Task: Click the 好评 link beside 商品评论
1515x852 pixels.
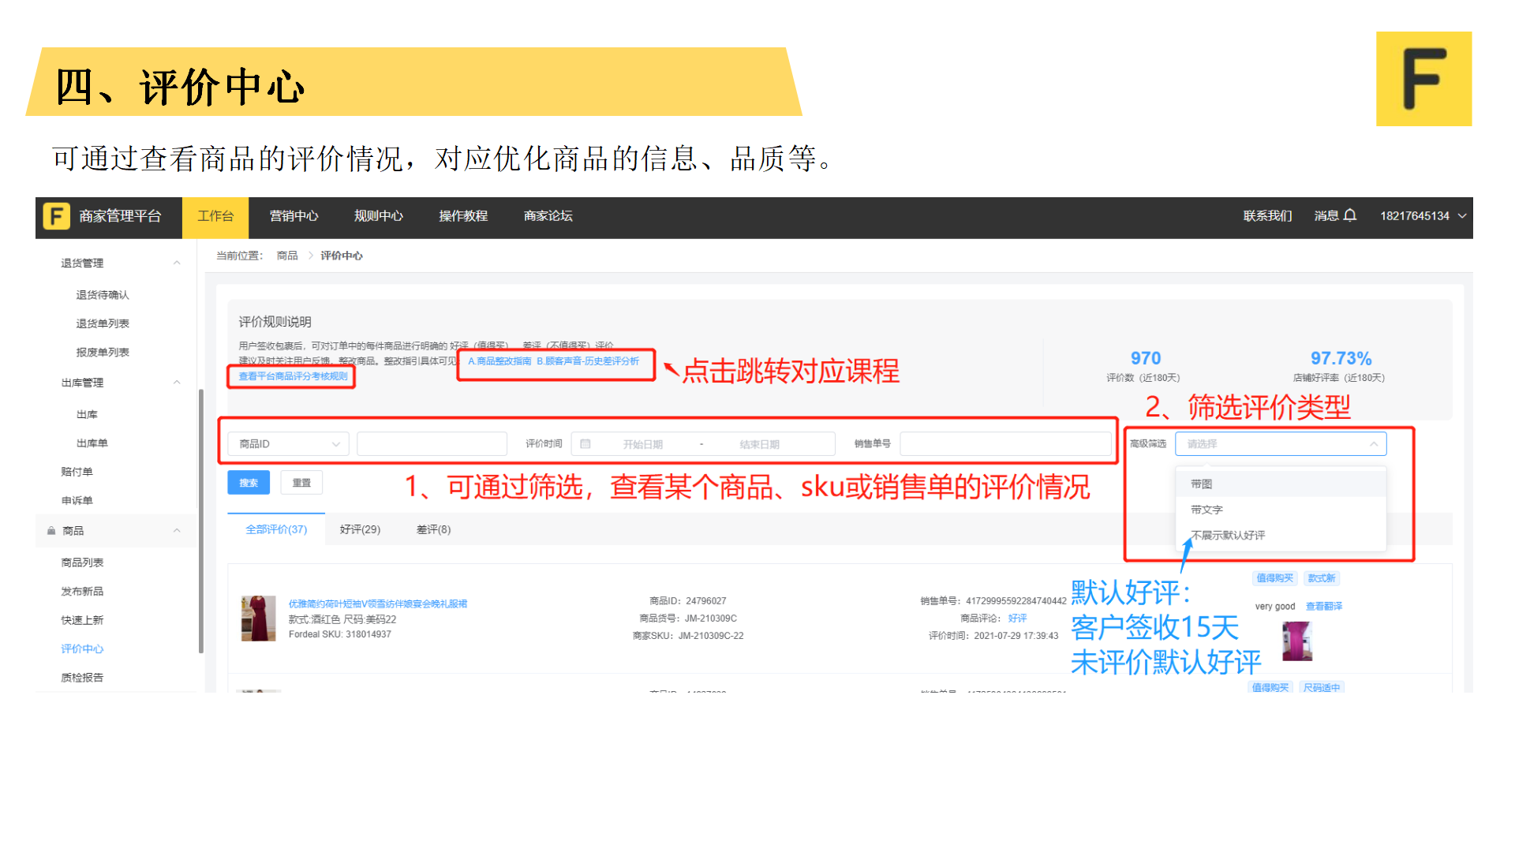Action: (1017, 618)
